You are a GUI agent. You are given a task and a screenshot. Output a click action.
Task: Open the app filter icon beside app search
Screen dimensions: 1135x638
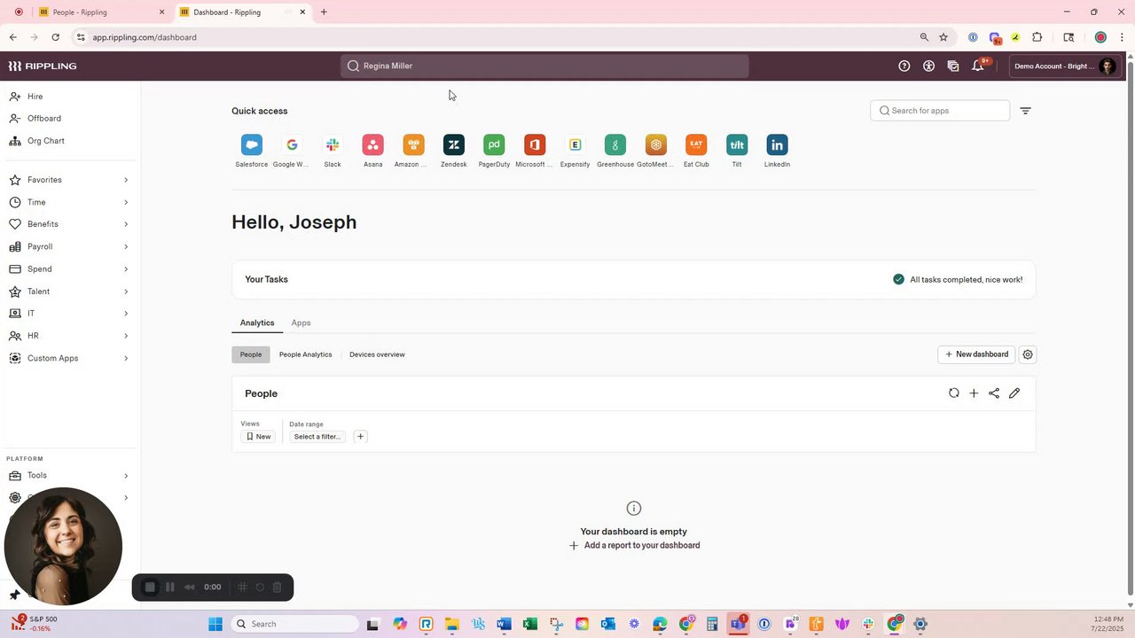pyautogui.click(x=1025, y=111)
